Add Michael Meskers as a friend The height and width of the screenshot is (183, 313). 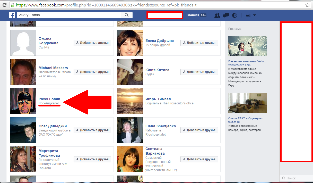[92, 72]
